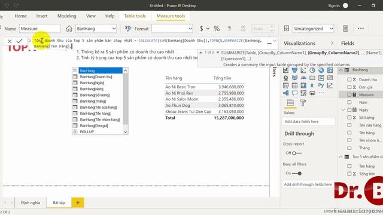Check the Tên của hàng field

point(349,125)
